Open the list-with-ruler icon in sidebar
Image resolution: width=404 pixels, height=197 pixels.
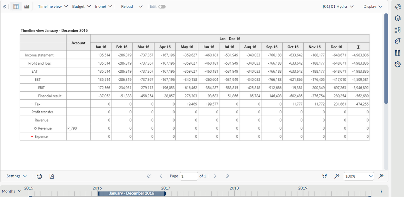click(398, 30)
